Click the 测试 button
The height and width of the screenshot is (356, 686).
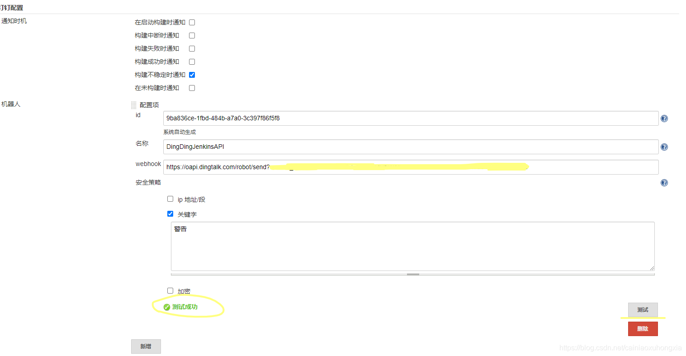pos(643,310)
